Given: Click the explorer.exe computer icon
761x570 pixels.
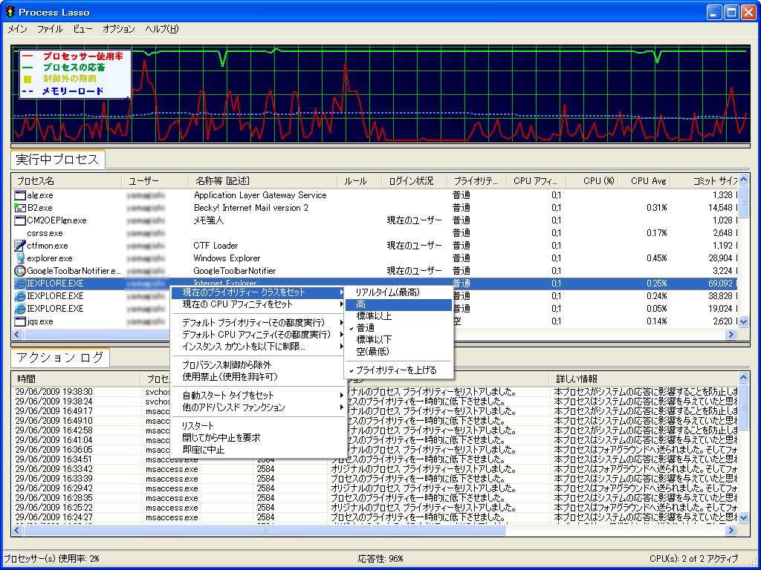Looking at the screenshot, I should pyautogui.click(x=20, y=258).
